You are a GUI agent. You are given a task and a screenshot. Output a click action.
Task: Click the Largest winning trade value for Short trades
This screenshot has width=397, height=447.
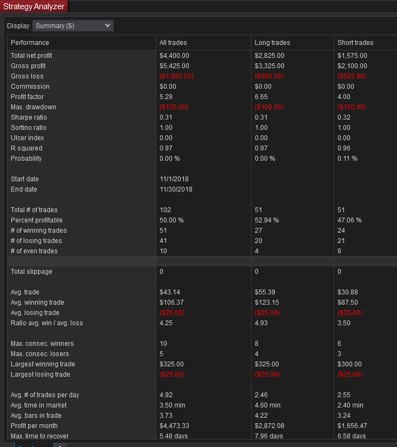[349, 364]
